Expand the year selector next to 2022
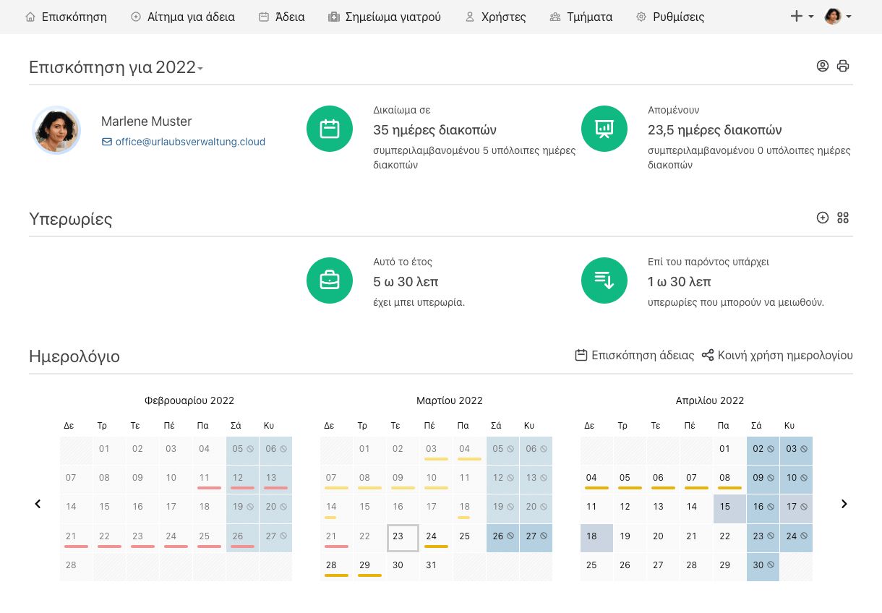882x613 pixels. (200, 69)
